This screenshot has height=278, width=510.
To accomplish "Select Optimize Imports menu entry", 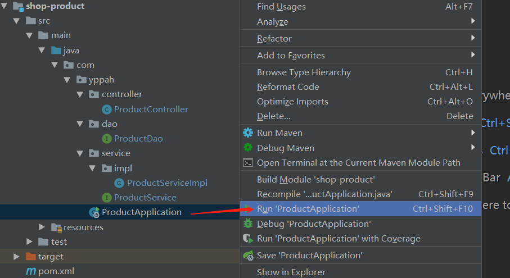I will tap(360, 102).
